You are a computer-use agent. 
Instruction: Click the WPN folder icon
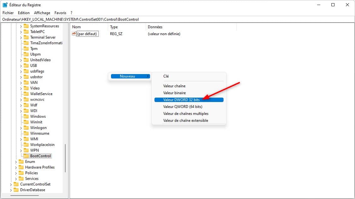click(x=26, y=150)
